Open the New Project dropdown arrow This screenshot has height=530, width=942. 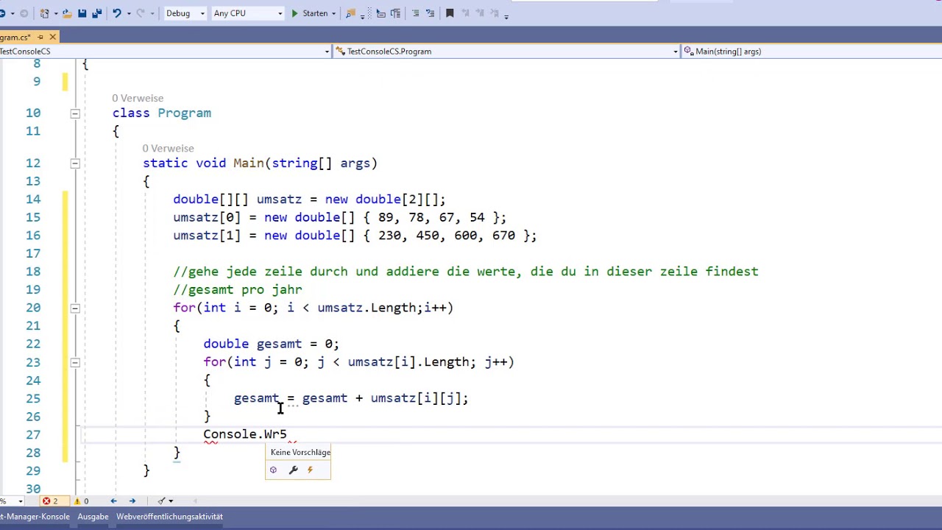click(x=56, y=13)
